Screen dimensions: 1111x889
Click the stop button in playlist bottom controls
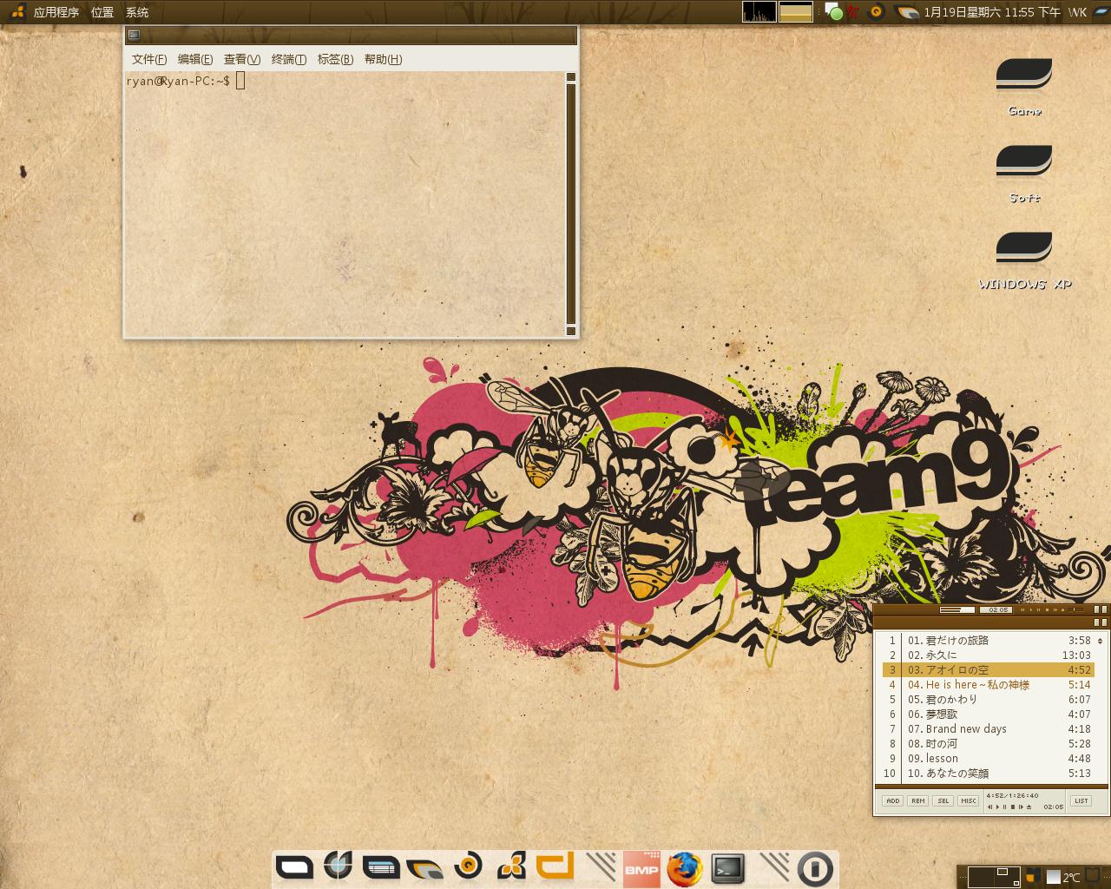1013,807
